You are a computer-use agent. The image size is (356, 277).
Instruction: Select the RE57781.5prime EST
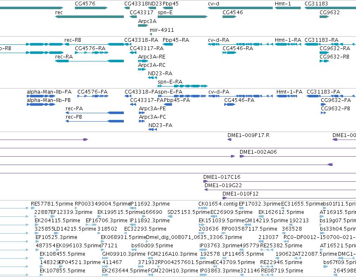(x=33, y=208)
